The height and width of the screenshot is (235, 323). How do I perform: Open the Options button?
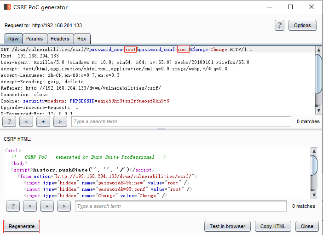click(x=302, y=25)
